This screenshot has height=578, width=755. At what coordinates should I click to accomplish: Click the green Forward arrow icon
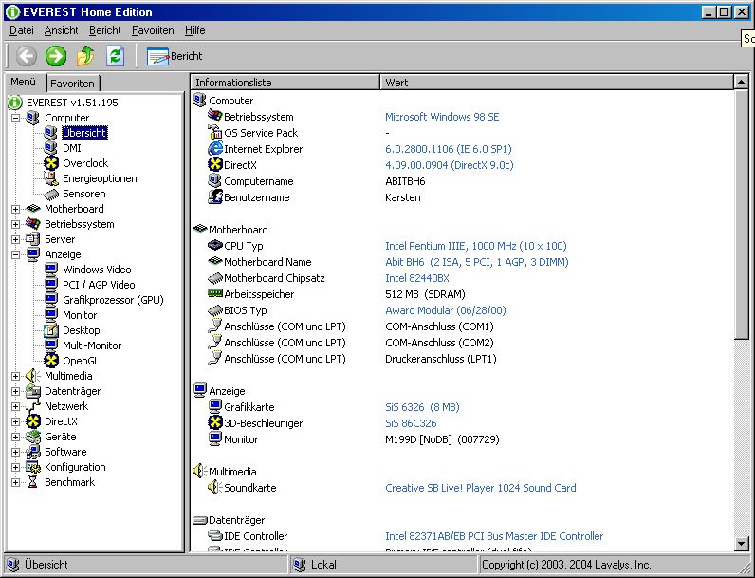56,56
